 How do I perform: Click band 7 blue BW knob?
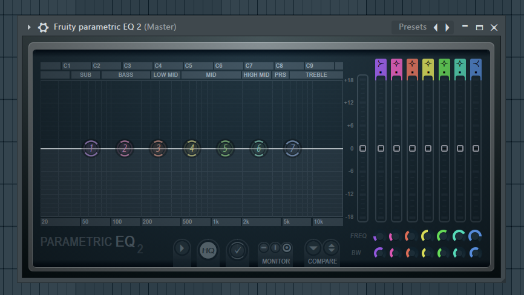[475, 253]
